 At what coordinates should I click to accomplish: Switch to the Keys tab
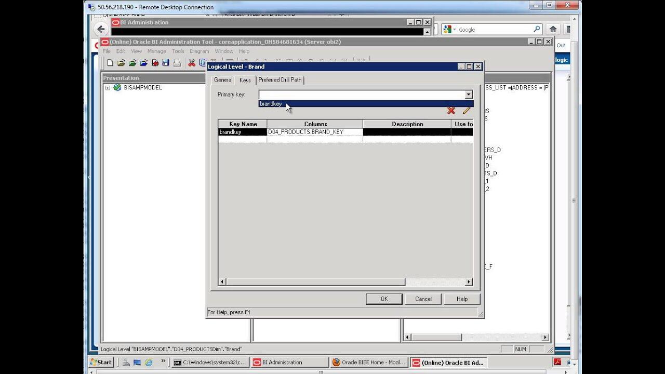click(x=245, y=80)
